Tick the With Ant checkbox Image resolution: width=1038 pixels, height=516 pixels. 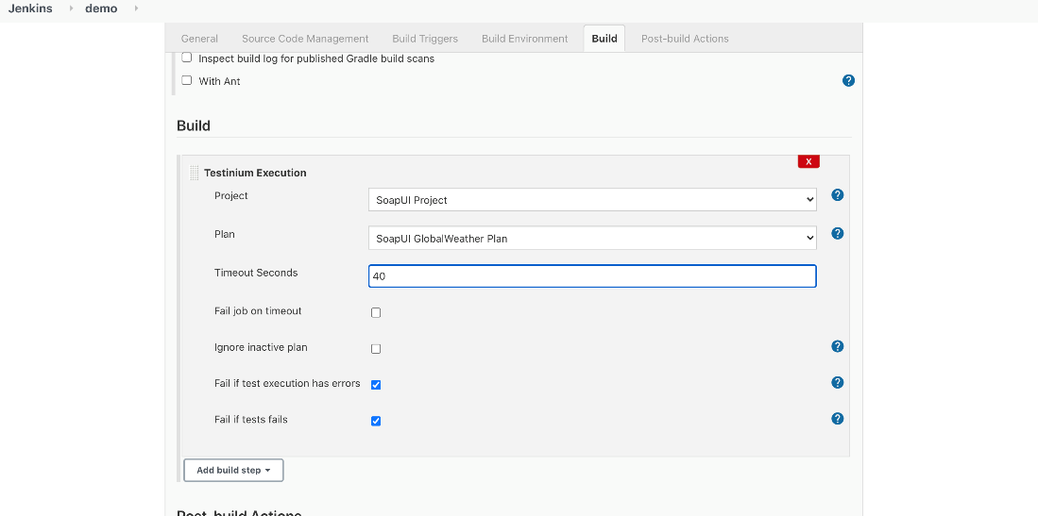click(187, 80)
